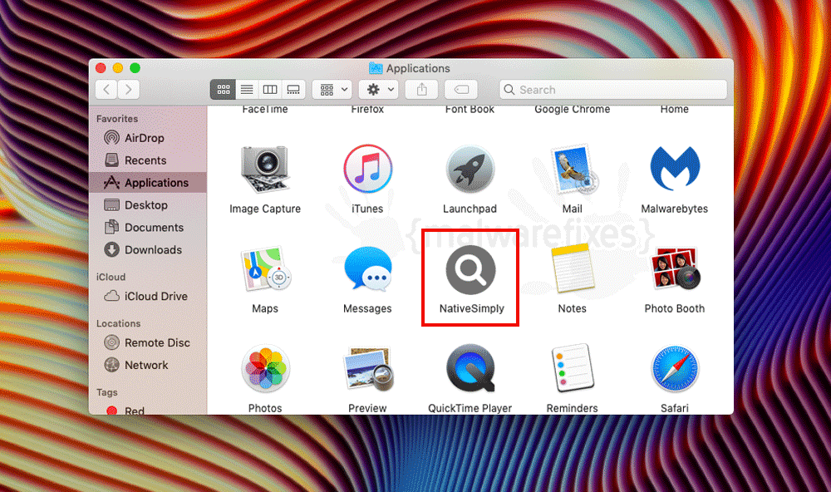
Task: Select the iTunes app icon
Action: [368, 170]
